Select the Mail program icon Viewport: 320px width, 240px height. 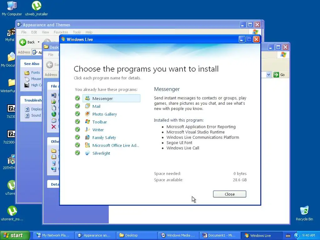point(87,106)
